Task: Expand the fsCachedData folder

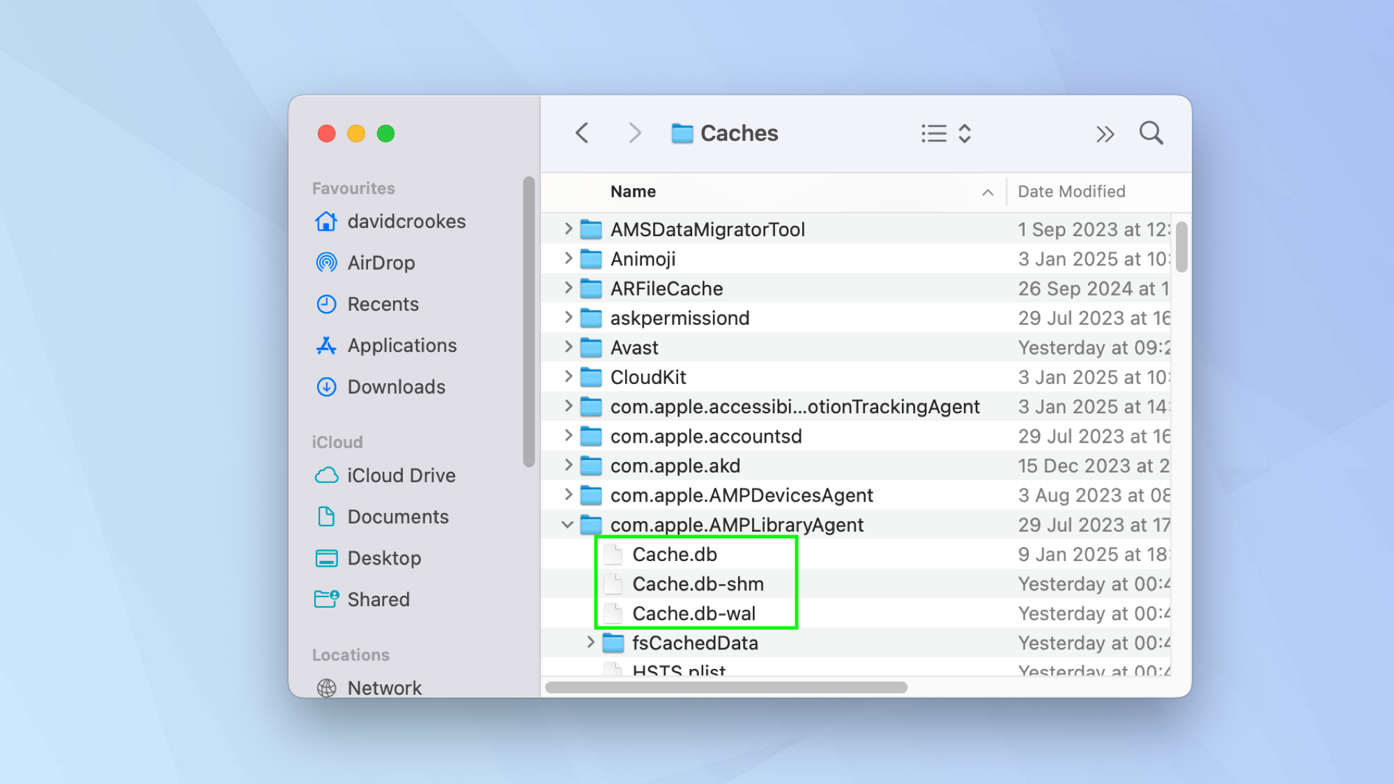Action: point(590,643)
